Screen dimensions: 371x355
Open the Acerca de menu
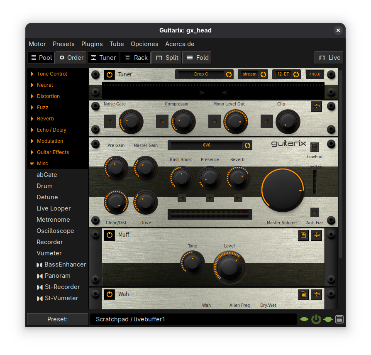coord(180,44)
